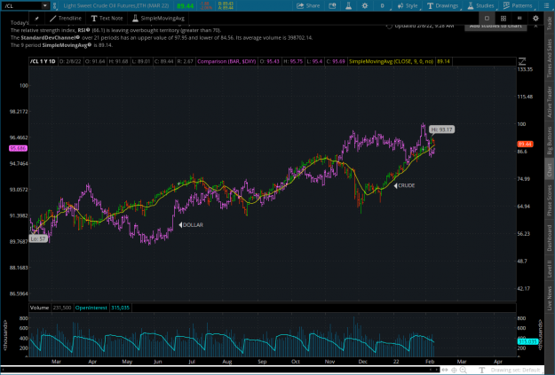Click the price axis scale icon

(x=522, y=61)
